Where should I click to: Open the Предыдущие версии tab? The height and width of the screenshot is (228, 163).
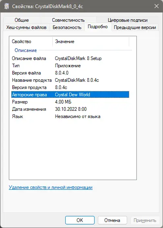pos(135,27)
